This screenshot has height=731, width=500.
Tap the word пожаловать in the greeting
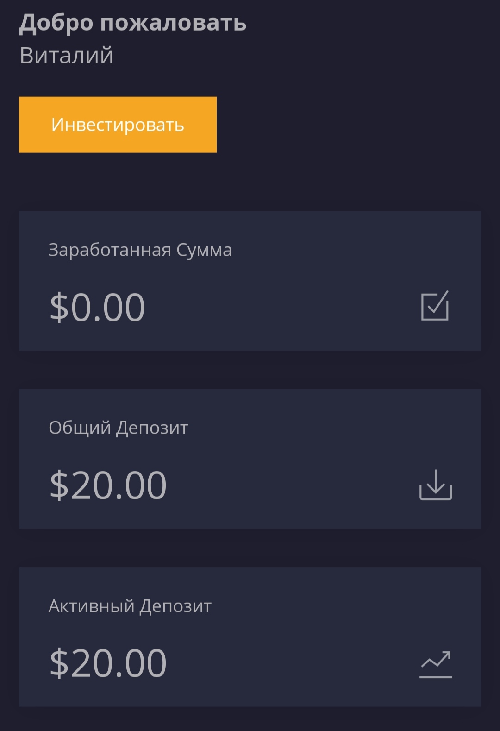click(x=173, y=23)
